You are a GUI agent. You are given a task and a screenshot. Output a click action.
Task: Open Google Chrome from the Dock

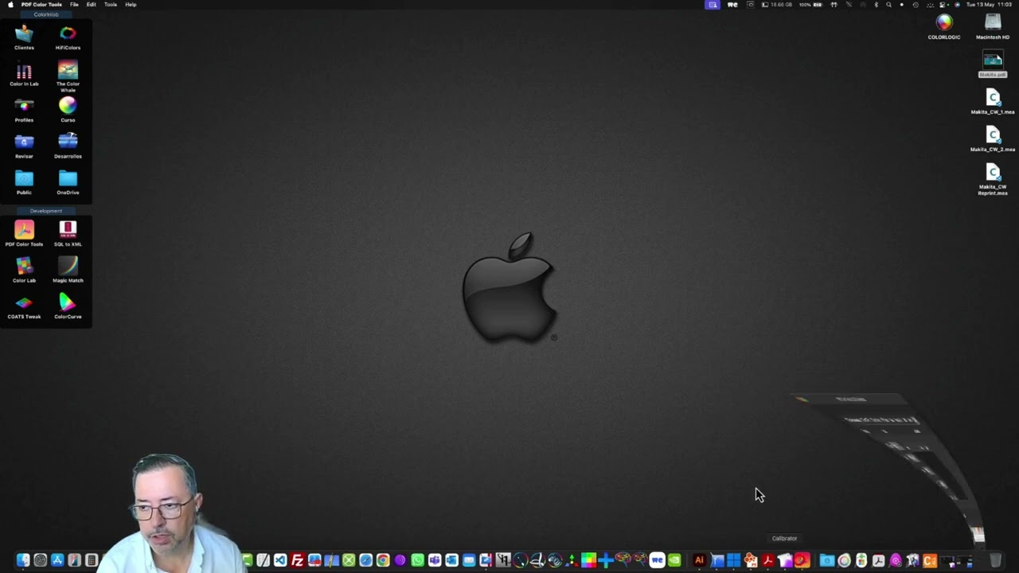383,560
